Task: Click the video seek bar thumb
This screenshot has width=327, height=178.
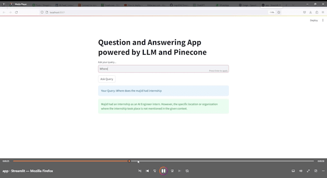Action: click(129, 161)
